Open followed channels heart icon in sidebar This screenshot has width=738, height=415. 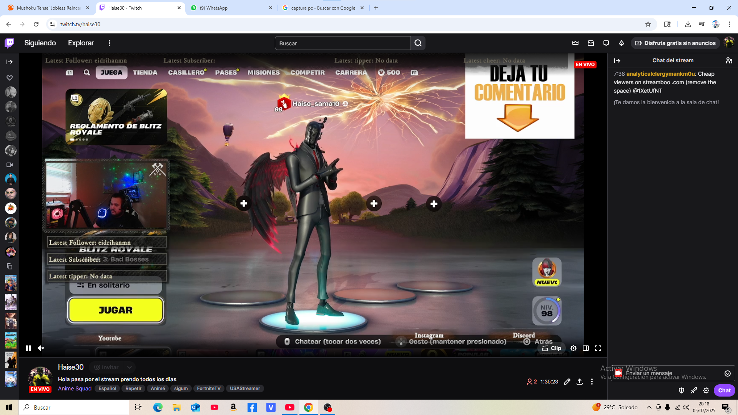pos(10,78)
